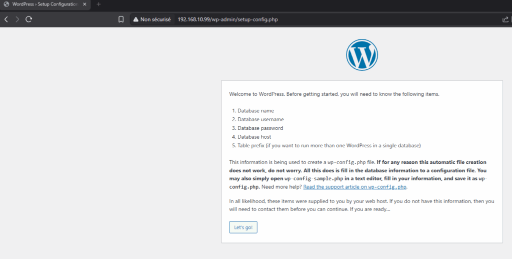This screenshot has width=512, height=259.
Task: Close the WordPress Setup Configuration tab
Action: [x=84, y=4]
